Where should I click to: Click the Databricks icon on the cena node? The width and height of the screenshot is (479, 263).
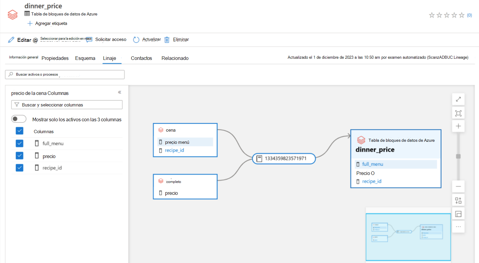click(161, 130)
